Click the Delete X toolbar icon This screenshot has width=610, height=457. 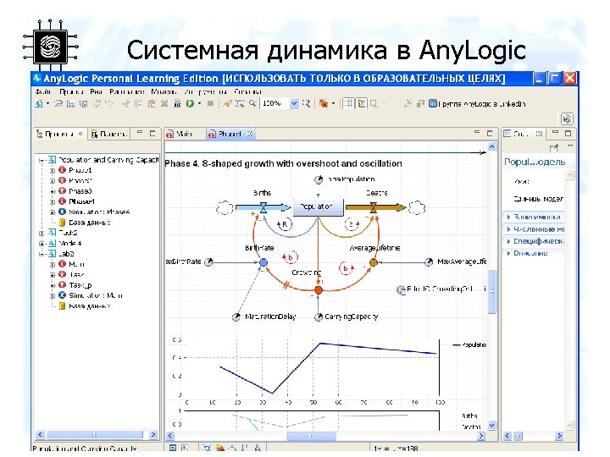(164, 104)
